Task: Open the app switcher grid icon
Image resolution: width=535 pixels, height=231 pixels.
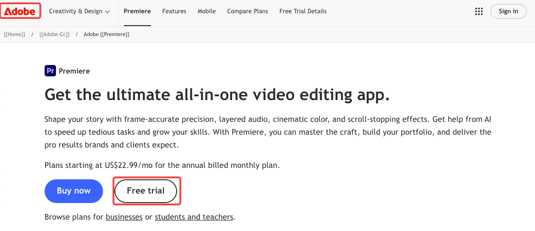Action: tap(479, 11)
